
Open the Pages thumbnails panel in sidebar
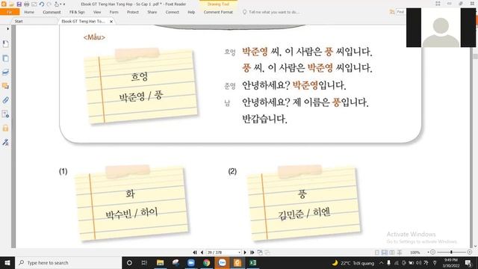tap(5, 58)
